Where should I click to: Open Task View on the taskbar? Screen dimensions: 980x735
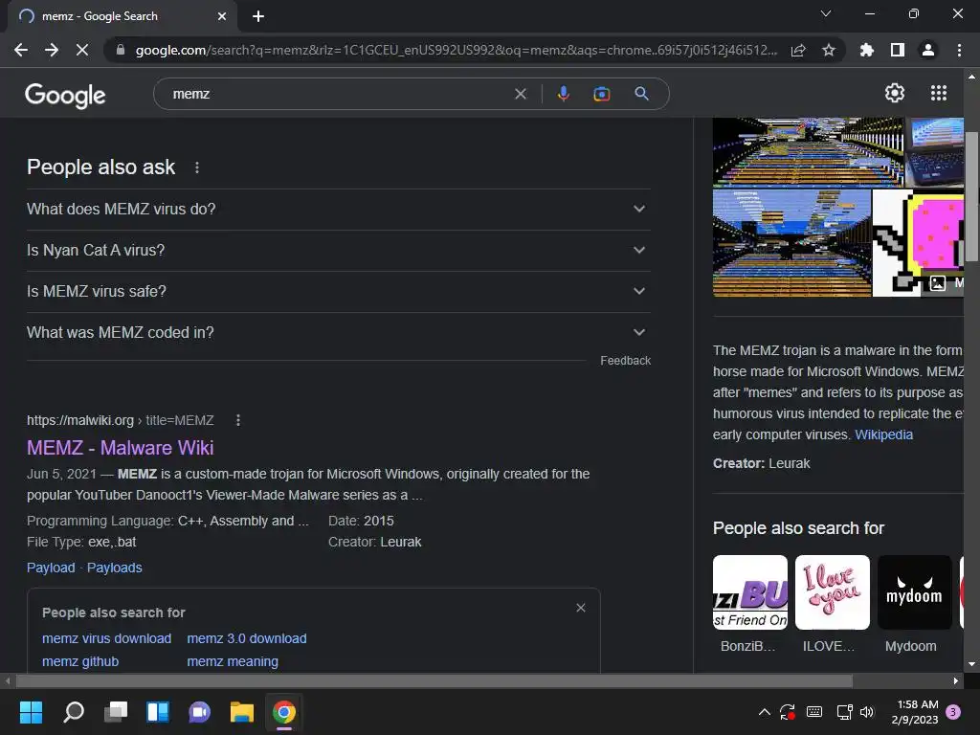116,712
